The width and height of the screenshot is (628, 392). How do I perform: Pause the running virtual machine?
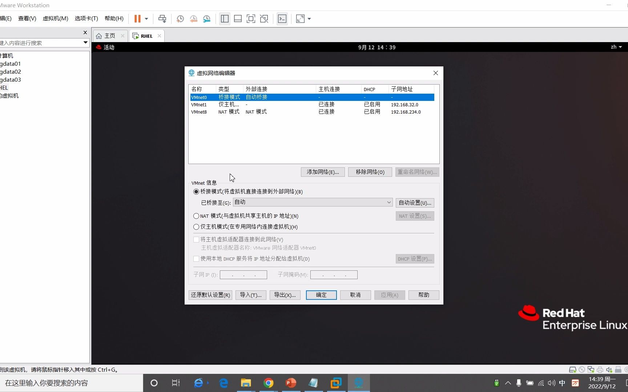pos(137,19)
